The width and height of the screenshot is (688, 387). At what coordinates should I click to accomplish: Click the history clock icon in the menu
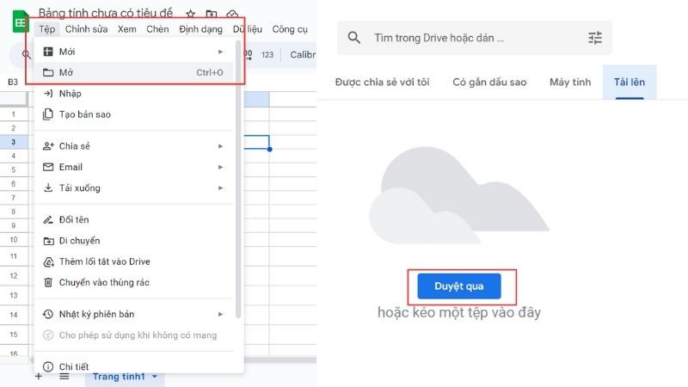coord(48,314)
